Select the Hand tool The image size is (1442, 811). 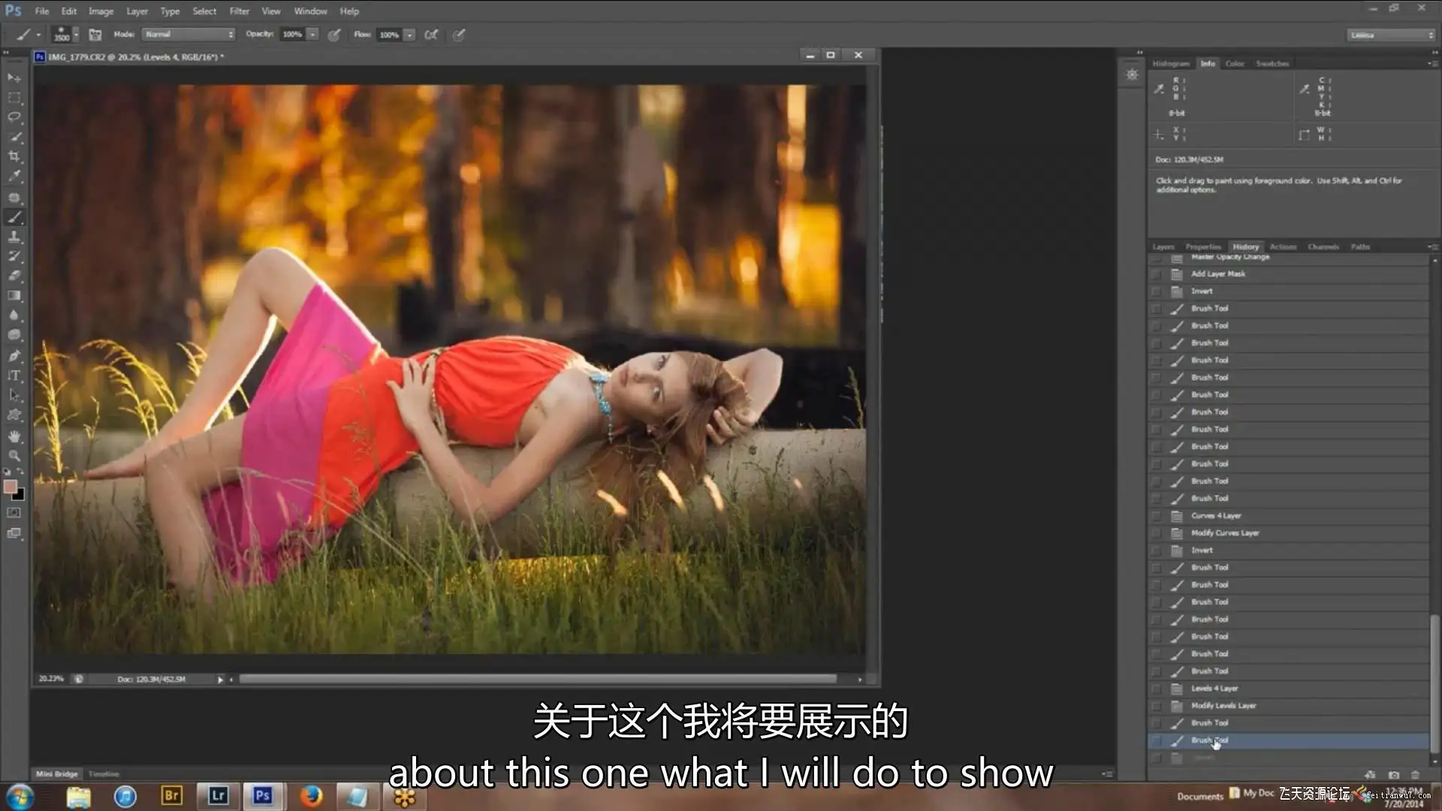pyautogui.click(x=14, y=436)
